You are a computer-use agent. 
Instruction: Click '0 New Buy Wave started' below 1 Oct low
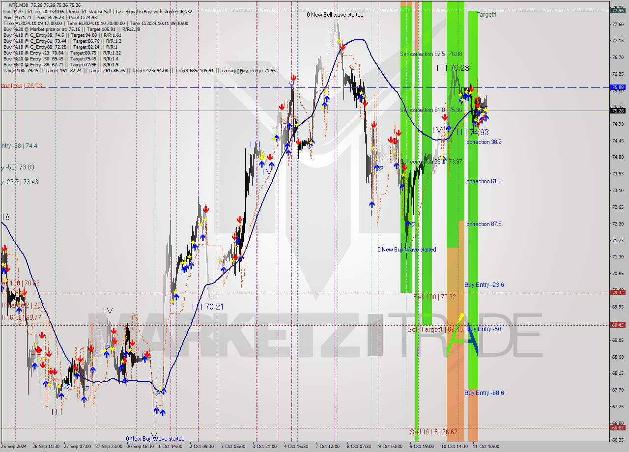(155, 439)
